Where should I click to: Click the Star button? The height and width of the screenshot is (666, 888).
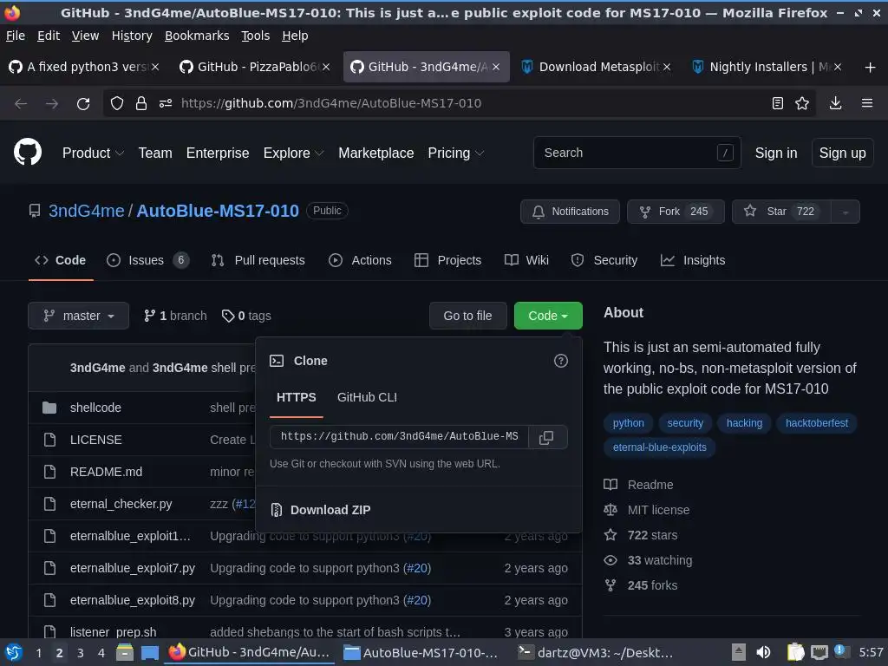coord(781,212)
